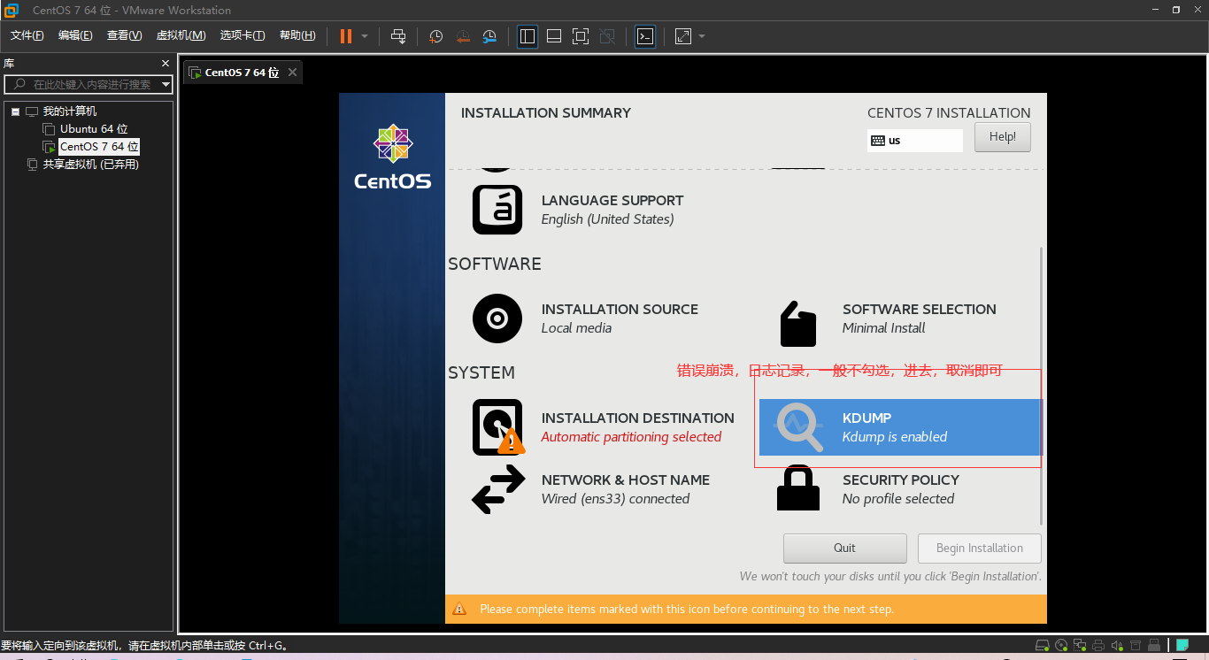The height and width of the screenshot is (660, 1209).
Task: Select 共享虚拟机 (已弃用) tree item
Action: click(x=91, y=165)
